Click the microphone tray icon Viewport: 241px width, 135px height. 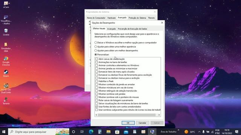[203, 132]
